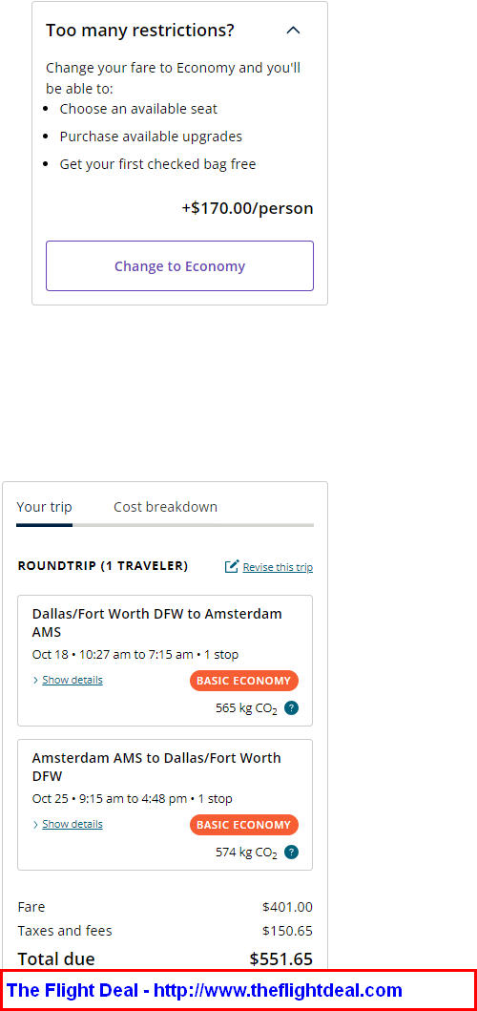Collapse the 'Too many restrictions?' chevron
This screenshot has width=477, height=1011.
(293, 31)
